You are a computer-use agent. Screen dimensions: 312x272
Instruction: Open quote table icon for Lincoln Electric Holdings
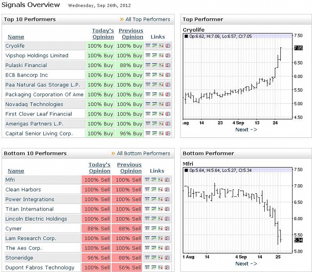coord(147,218)
